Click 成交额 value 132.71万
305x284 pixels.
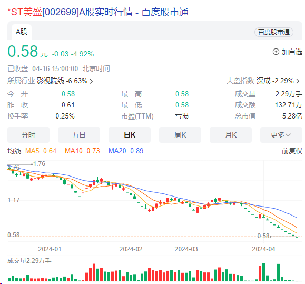point(289,105)
